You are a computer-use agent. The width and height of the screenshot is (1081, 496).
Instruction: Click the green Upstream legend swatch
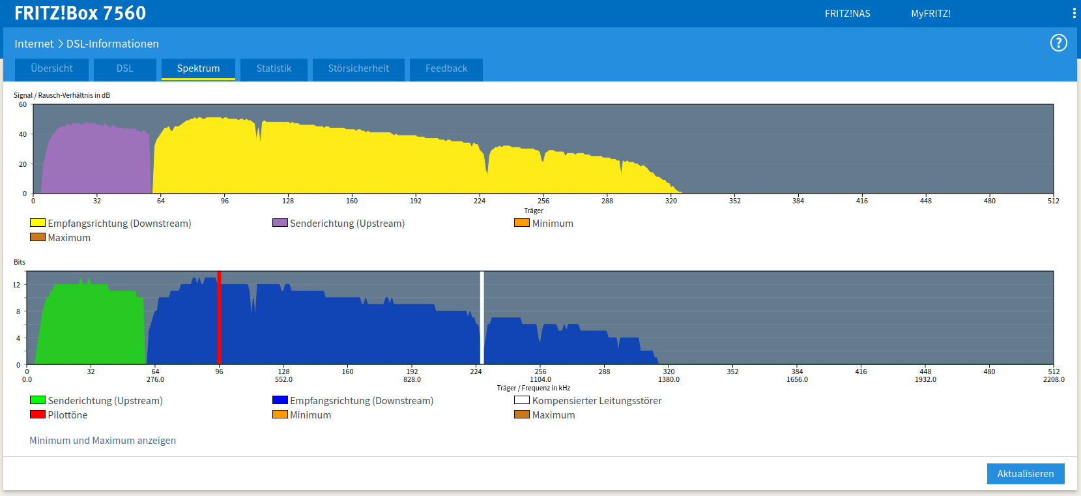(x=38, y=400)
